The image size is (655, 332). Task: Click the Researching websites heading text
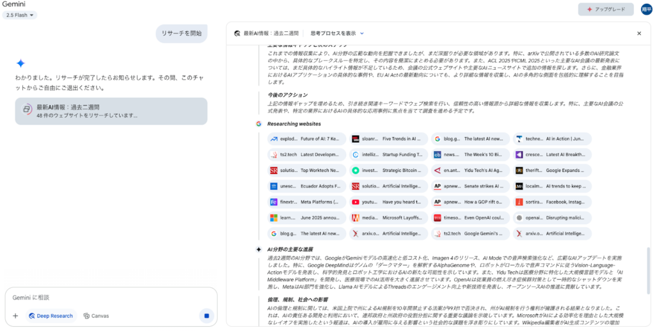pyautogui.click(x=294, y=124)
